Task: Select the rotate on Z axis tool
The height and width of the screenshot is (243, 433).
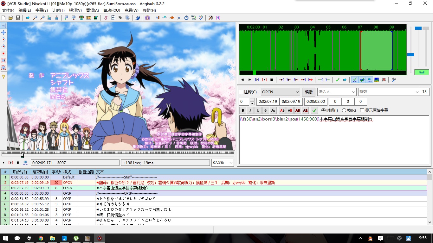Action: click(x=3, y=40)
